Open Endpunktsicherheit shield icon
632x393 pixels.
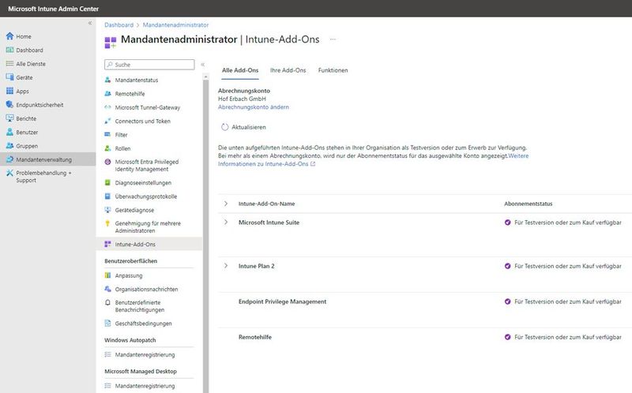click(x=9, y=105)
